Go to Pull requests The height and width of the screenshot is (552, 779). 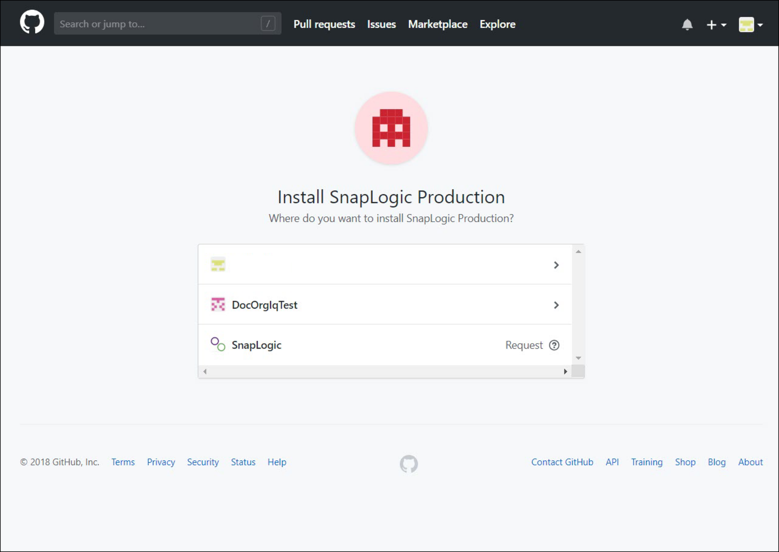[x=324, y=24]
